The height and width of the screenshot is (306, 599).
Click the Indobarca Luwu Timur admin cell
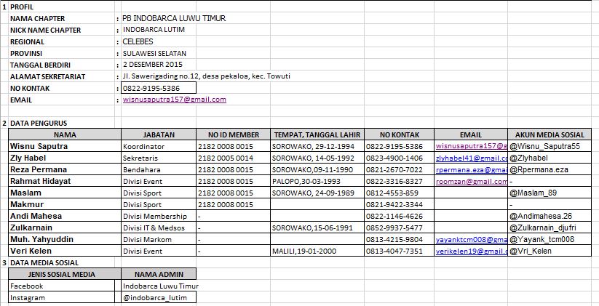pyautogui.click(x=160, y=286)
